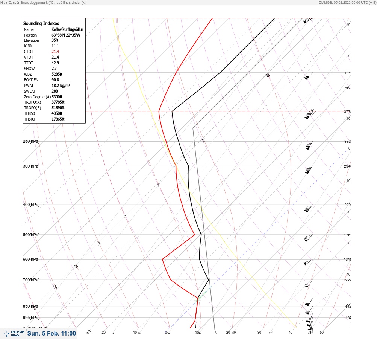Click the '40' temperature axis label at bottom
The image size is (377, 339).
[x=291, y=333]
